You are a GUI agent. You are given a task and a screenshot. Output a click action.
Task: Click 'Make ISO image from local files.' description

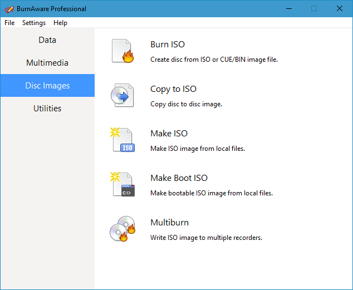[x=198, y=149]
